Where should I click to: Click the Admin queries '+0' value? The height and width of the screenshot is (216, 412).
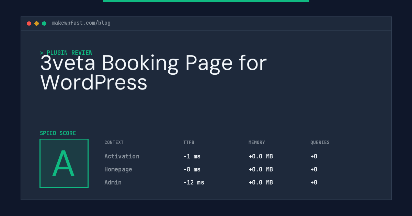click(x=314, y=182)
